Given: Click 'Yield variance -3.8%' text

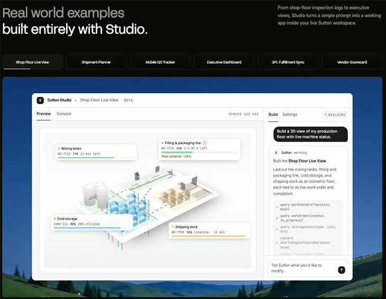Looking at the screenshot, I should tap(176, 157).
